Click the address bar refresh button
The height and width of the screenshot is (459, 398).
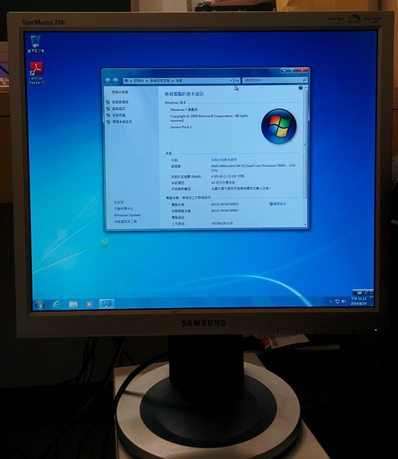[x=237, y=80]
